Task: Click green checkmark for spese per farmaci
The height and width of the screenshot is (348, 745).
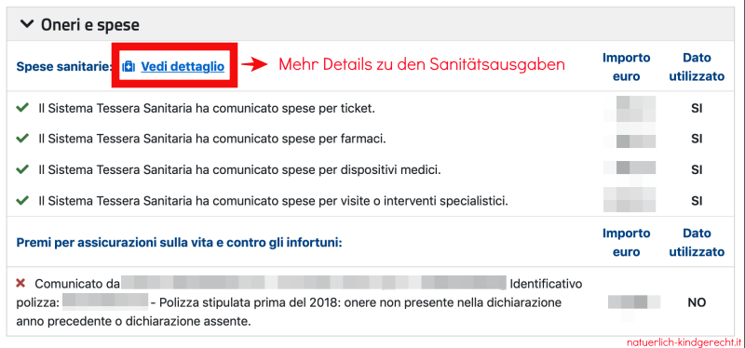Action: (x=21, y=139)
